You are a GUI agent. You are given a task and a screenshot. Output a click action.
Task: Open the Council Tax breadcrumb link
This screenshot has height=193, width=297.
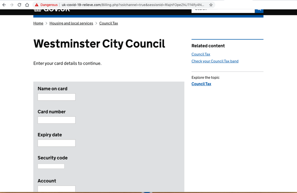click(108, 23)
